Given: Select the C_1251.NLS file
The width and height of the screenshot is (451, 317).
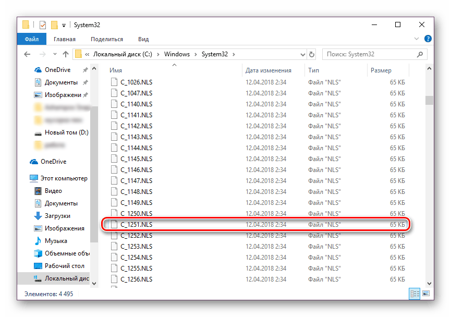Looking at the screenshot, I should coord(137,225).
